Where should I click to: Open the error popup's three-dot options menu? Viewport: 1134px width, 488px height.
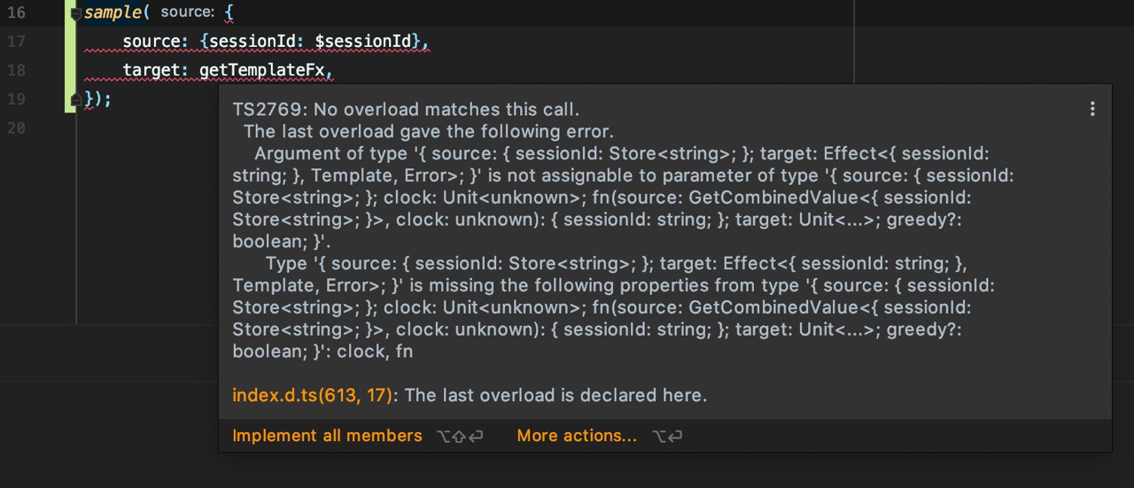click(1092, 109)
